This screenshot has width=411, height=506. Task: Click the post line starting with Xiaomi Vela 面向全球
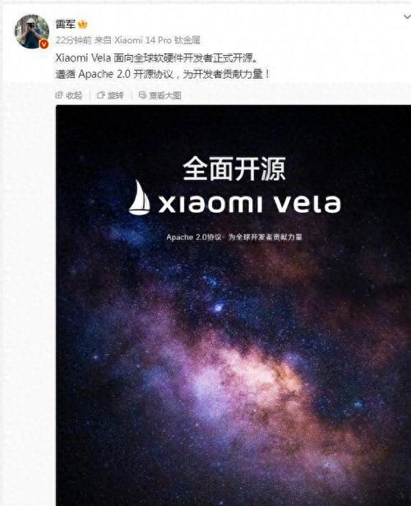pos(156,58)
